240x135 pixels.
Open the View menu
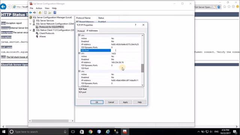coord(47,8)
